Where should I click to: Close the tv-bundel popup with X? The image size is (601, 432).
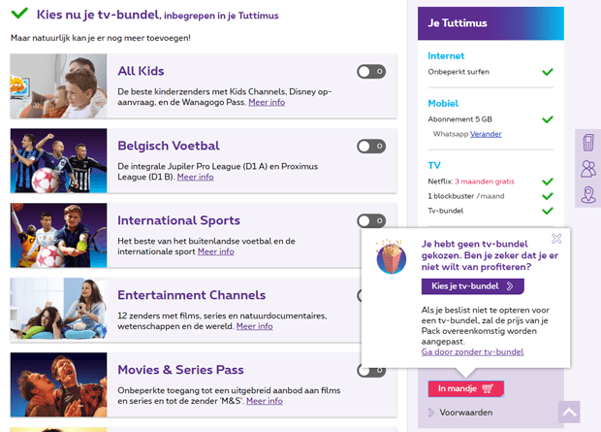(556, 238)
